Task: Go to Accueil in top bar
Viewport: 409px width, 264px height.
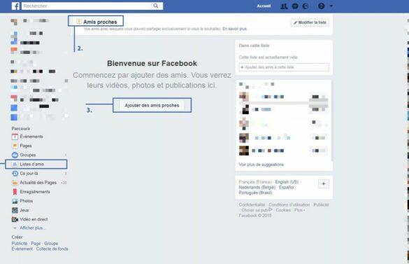Action: click(264, 6)
